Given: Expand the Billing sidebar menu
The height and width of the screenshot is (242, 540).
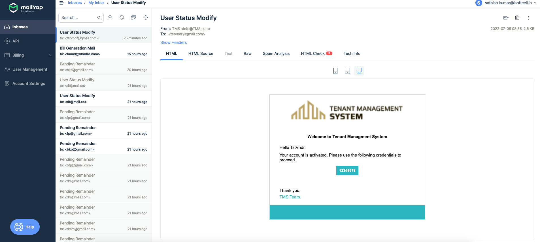Looking at the screenshot, I should (28, 55).
